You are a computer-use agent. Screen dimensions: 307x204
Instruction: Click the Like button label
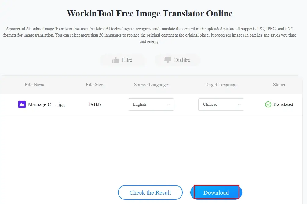(x=127, y=60)
